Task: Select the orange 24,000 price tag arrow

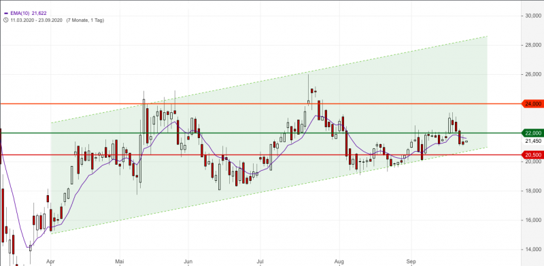Action: pos(532,104)
